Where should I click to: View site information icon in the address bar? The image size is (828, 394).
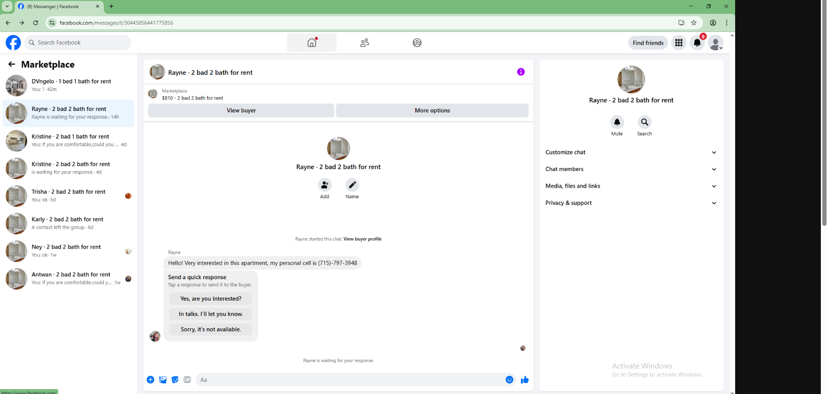(52, 22)
